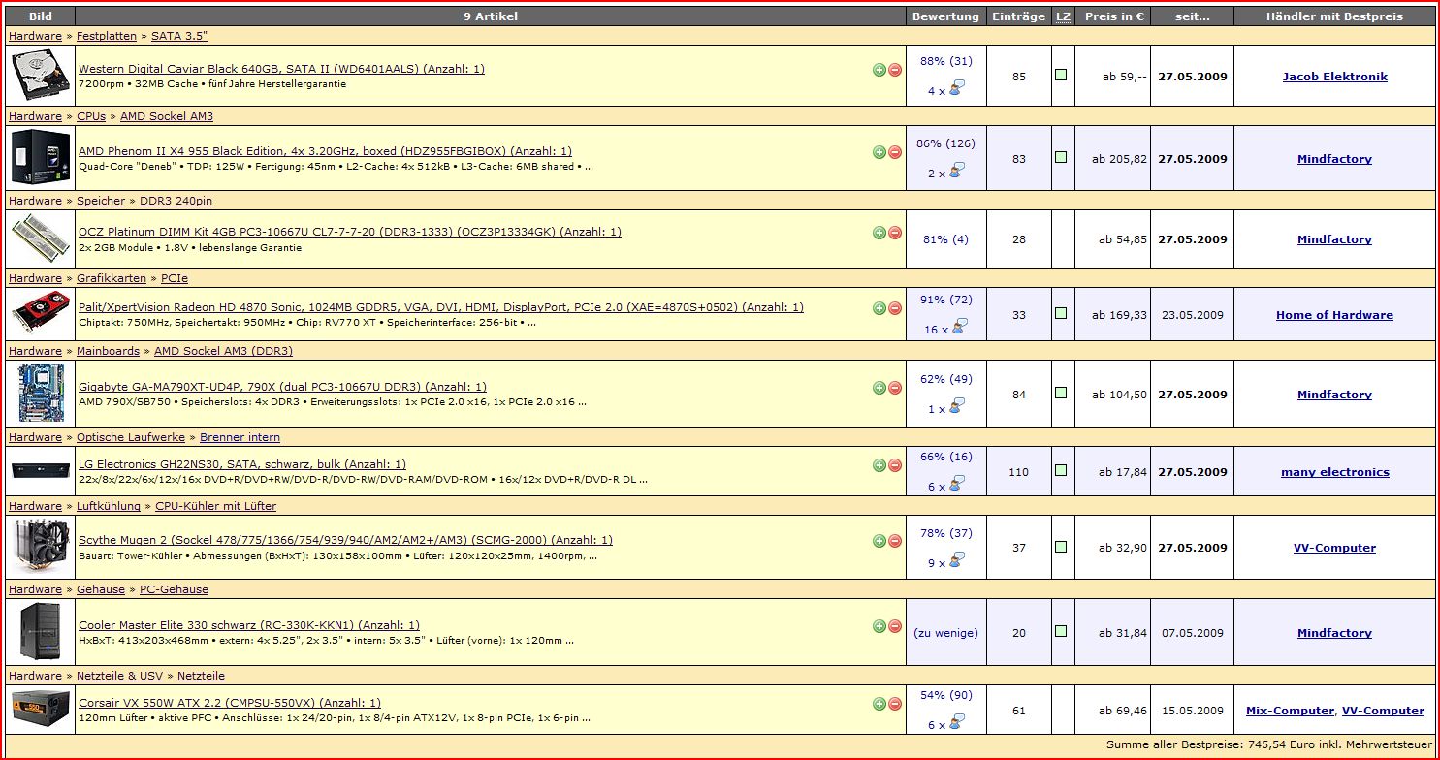
Task: Toggle LZ checkbox for Cooler Master Elite 330
Action: tap(1061, 631)
